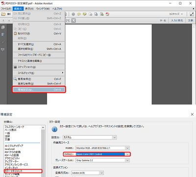This screenshot has height=177, width=196.
Task: Select フルスクリーンモード category
Action: coord(14,127)
